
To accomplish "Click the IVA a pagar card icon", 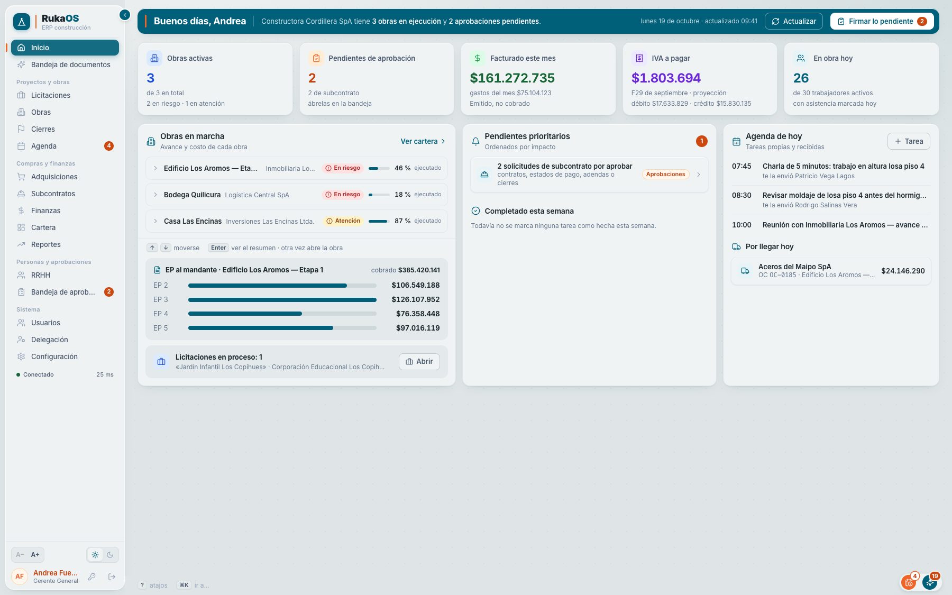I will pos(639,58).
